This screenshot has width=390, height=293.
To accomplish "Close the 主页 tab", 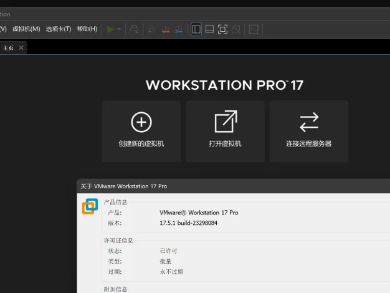I will tap(21, 47).
